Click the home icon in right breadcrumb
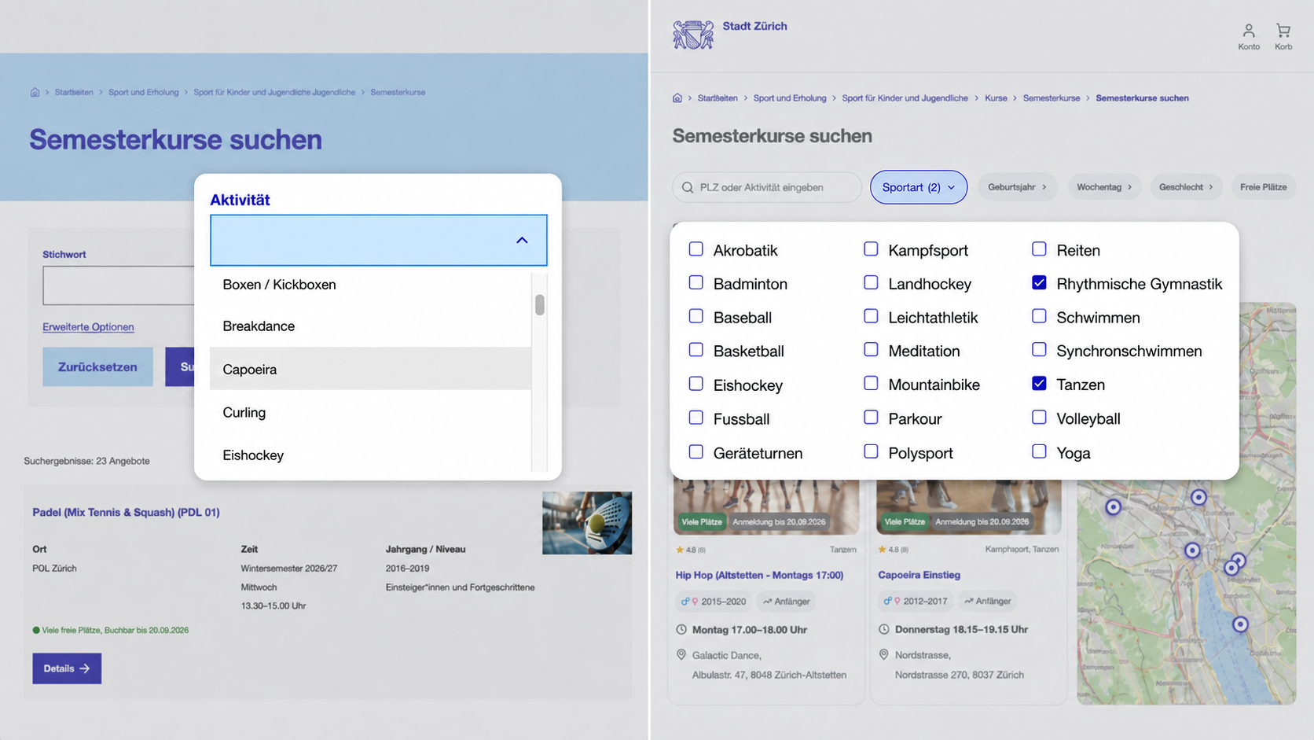The width and height of the screenshot is (1314, 740). point(677,98)
